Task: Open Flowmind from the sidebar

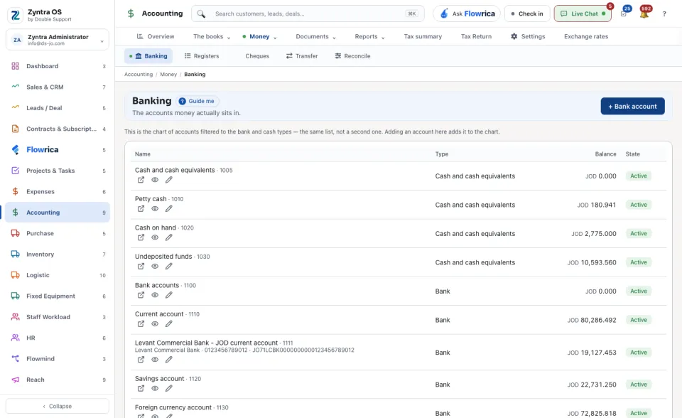Action: tap(58, 359)
